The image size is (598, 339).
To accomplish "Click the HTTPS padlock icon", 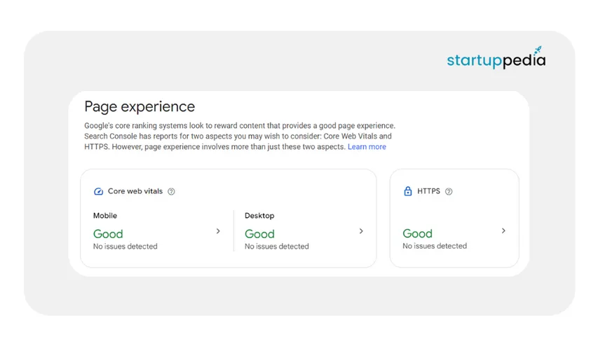I will (408, 191).
